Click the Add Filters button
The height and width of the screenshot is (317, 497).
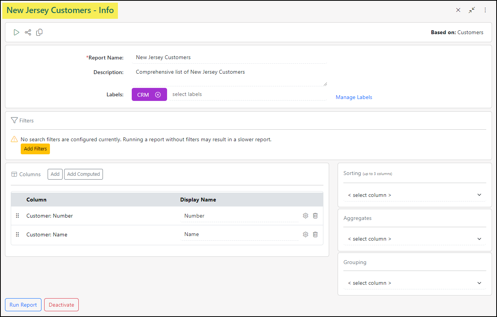pos(35,149)
